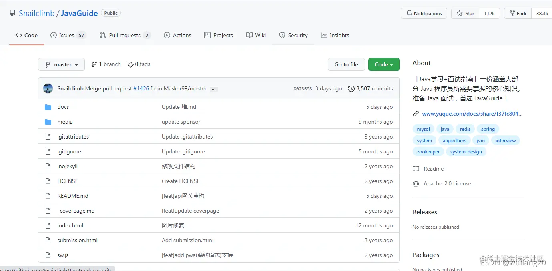The height and width of the screenshot is (271, 552).
Task: Open the LICENSE file
Action: click(68, 181)
